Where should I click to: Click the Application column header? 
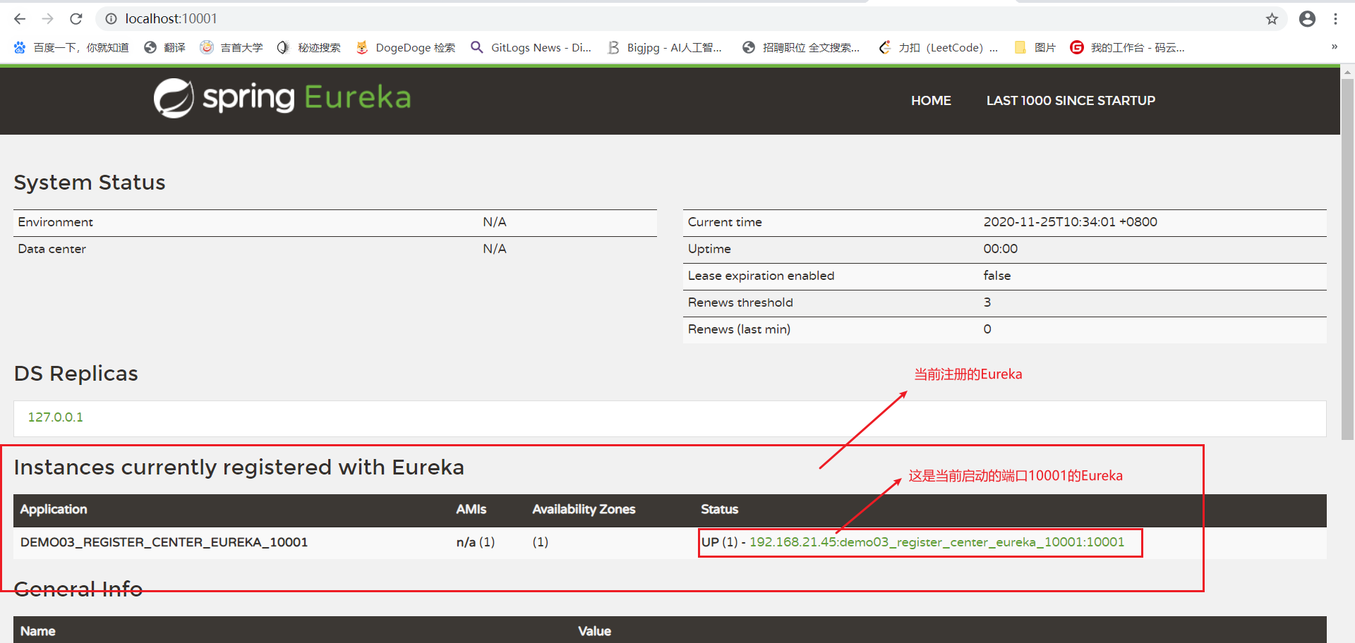pyautogui.click(x=54, y=509)
